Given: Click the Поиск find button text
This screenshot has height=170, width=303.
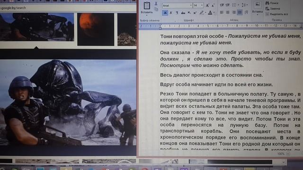Looking at the screenshot, I should [274, 3].
